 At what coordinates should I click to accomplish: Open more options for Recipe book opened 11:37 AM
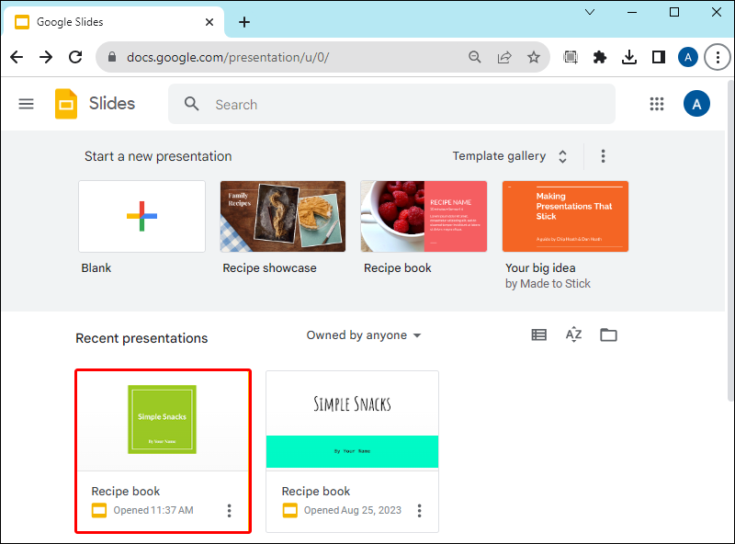click(229, 511)
